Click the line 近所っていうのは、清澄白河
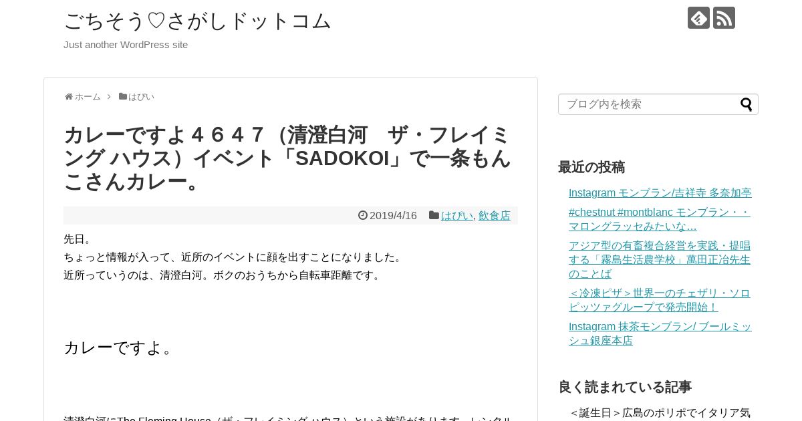This screenshot has height=421, width=802. (x=224, y=275)
